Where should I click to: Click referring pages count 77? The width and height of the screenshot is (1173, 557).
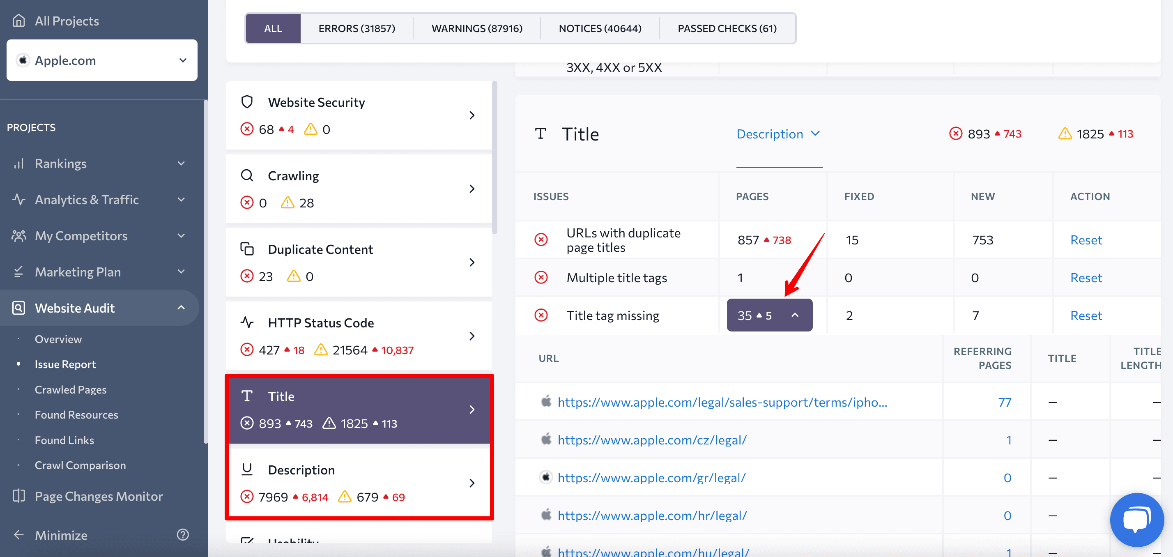pos(1005,402)
